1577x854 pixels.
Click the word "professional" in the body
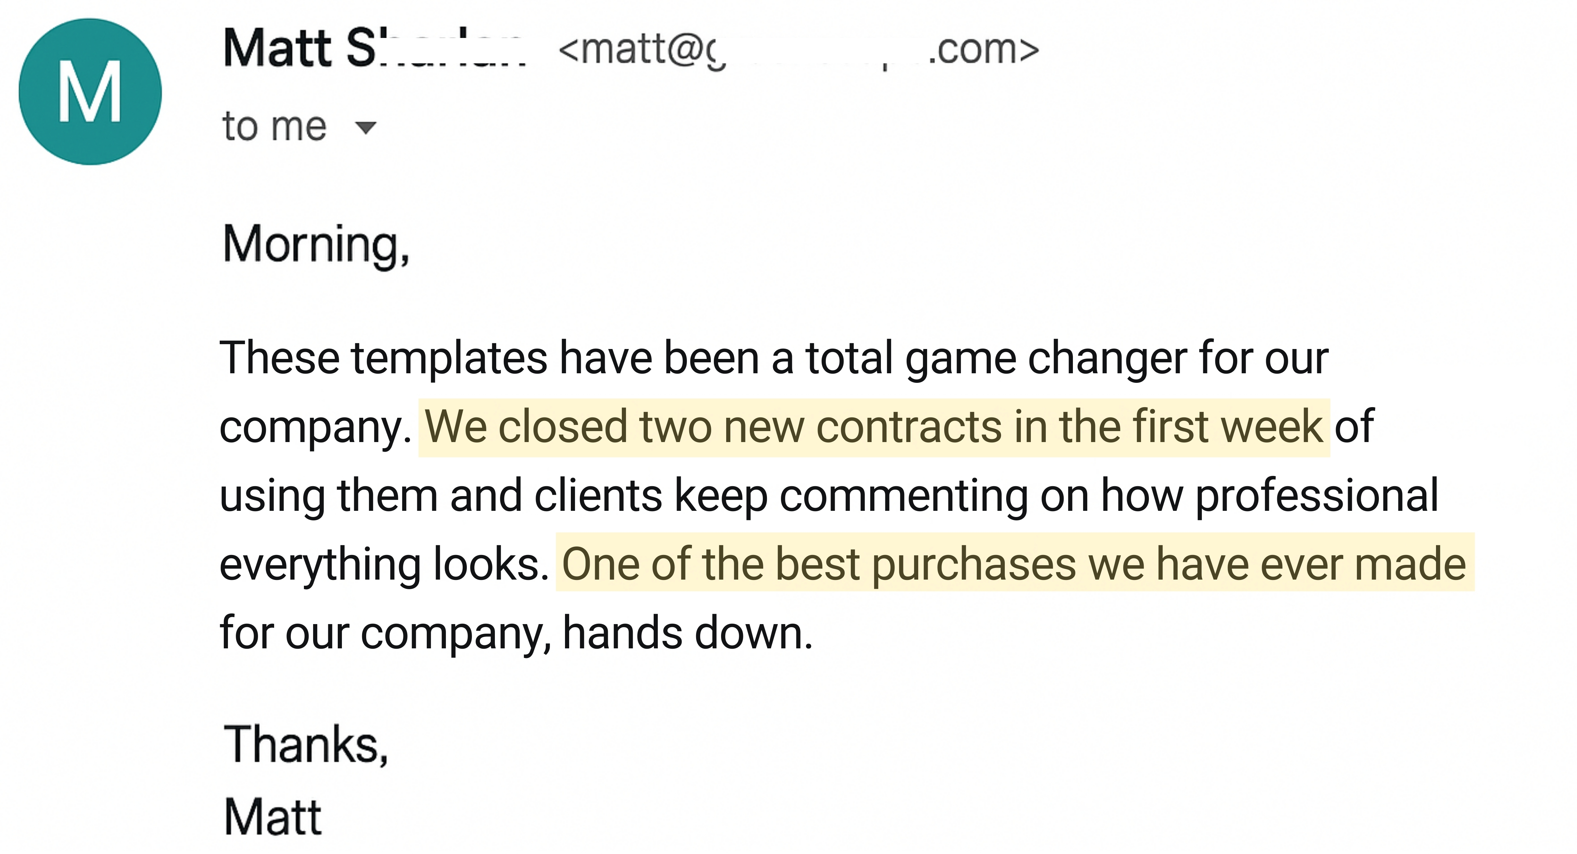click(1316, 495)
